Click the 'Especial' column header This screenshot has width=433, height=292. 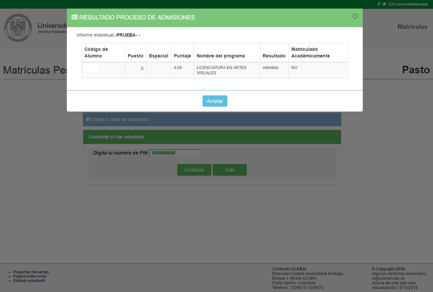[x=159, y=53]
